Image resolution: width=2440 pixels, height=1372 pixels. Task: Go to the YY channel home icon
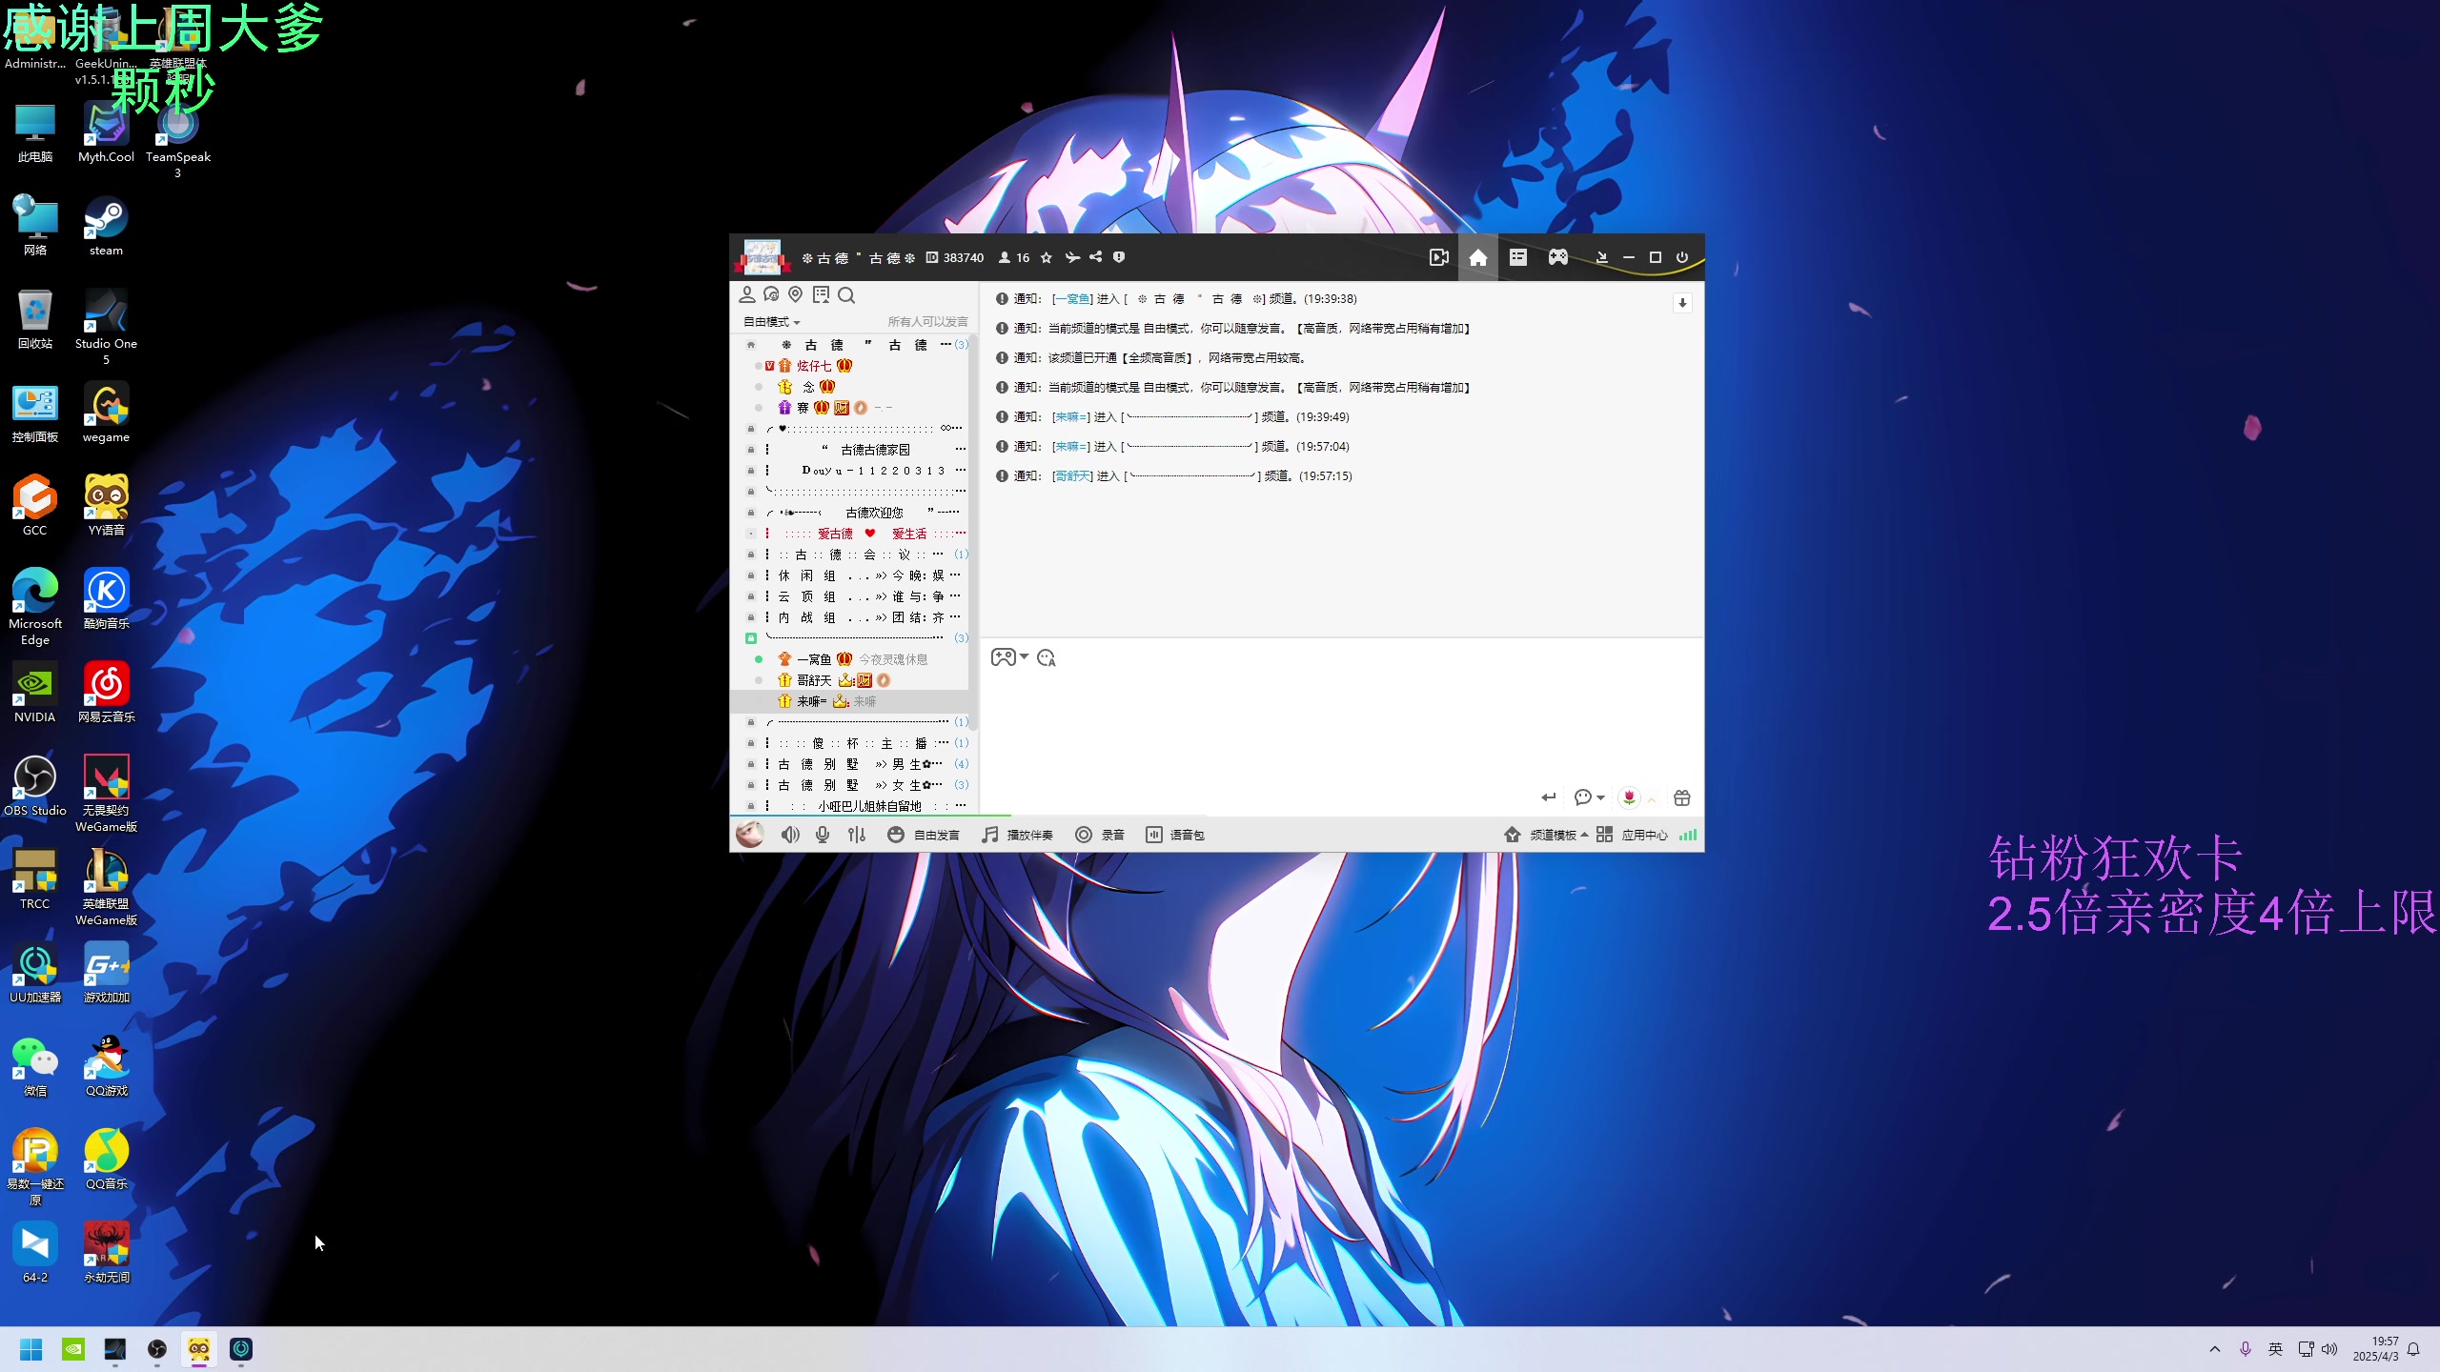[1478, 257]
